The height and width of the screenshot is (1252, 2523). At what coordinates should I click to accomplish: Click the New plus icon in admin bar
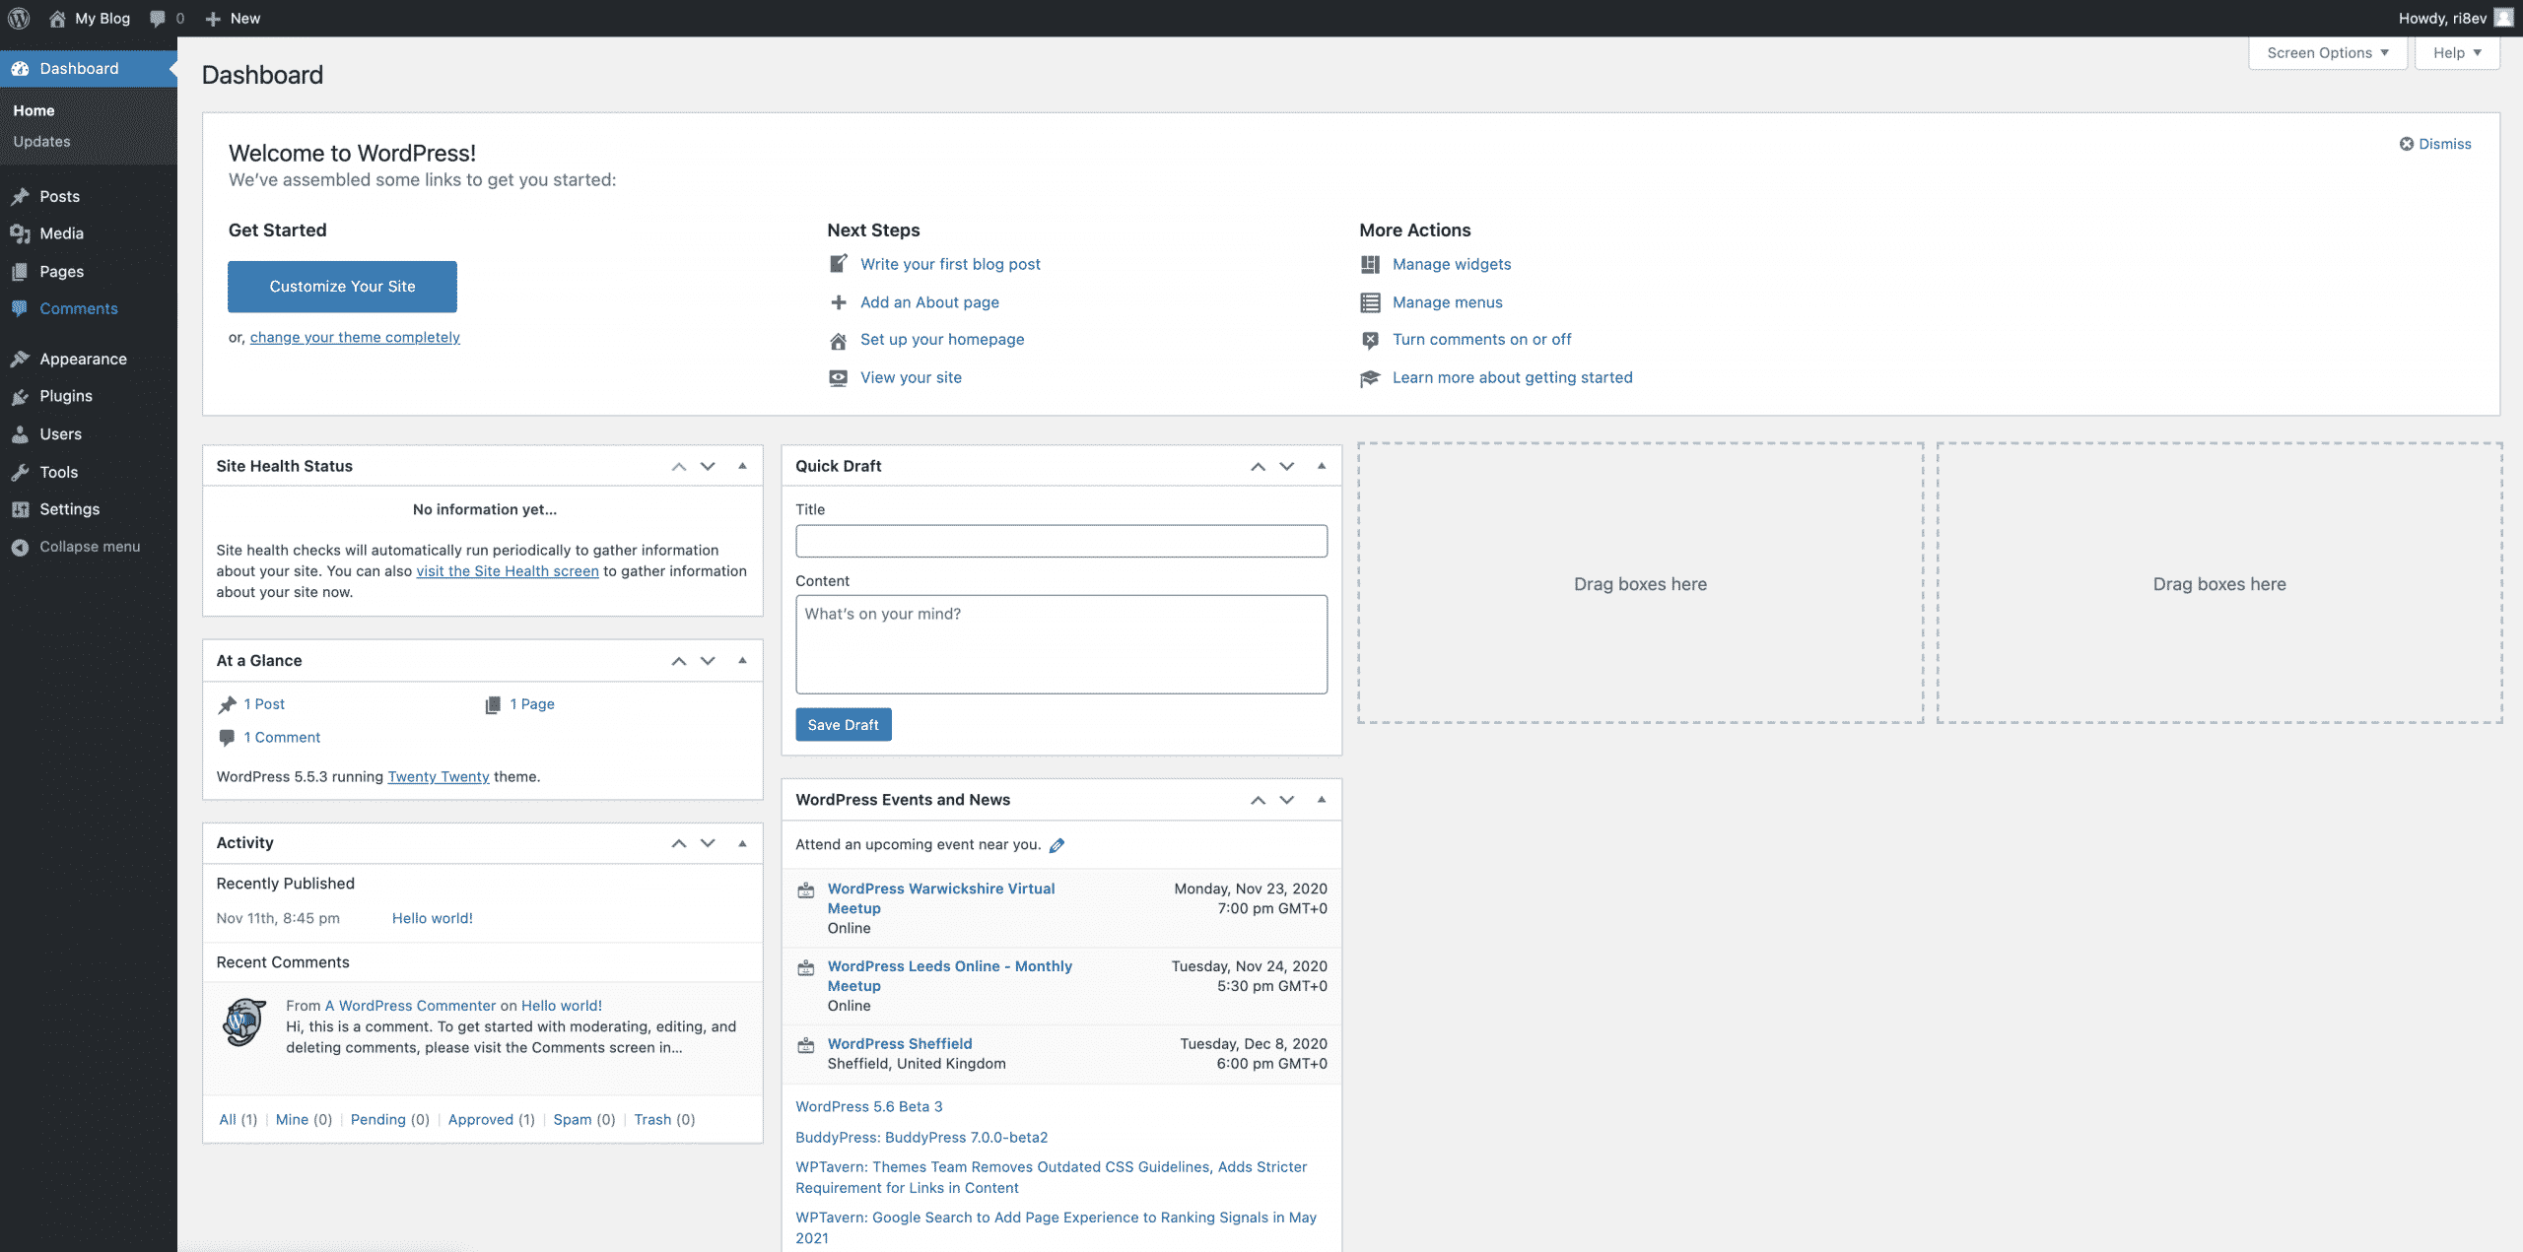point(213,19)
